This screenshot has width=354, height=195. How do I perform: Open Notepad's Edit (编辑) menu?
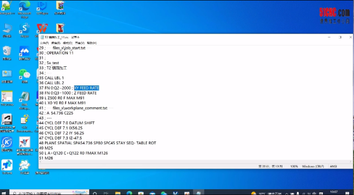(x=55, y=43)
